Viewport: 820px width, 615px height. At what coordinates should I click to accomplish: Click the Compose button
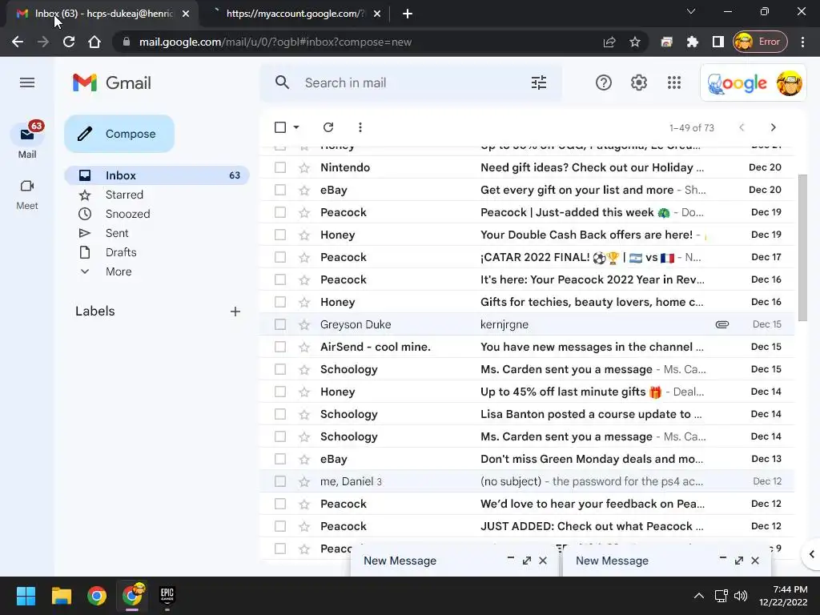tap(119, 134)
